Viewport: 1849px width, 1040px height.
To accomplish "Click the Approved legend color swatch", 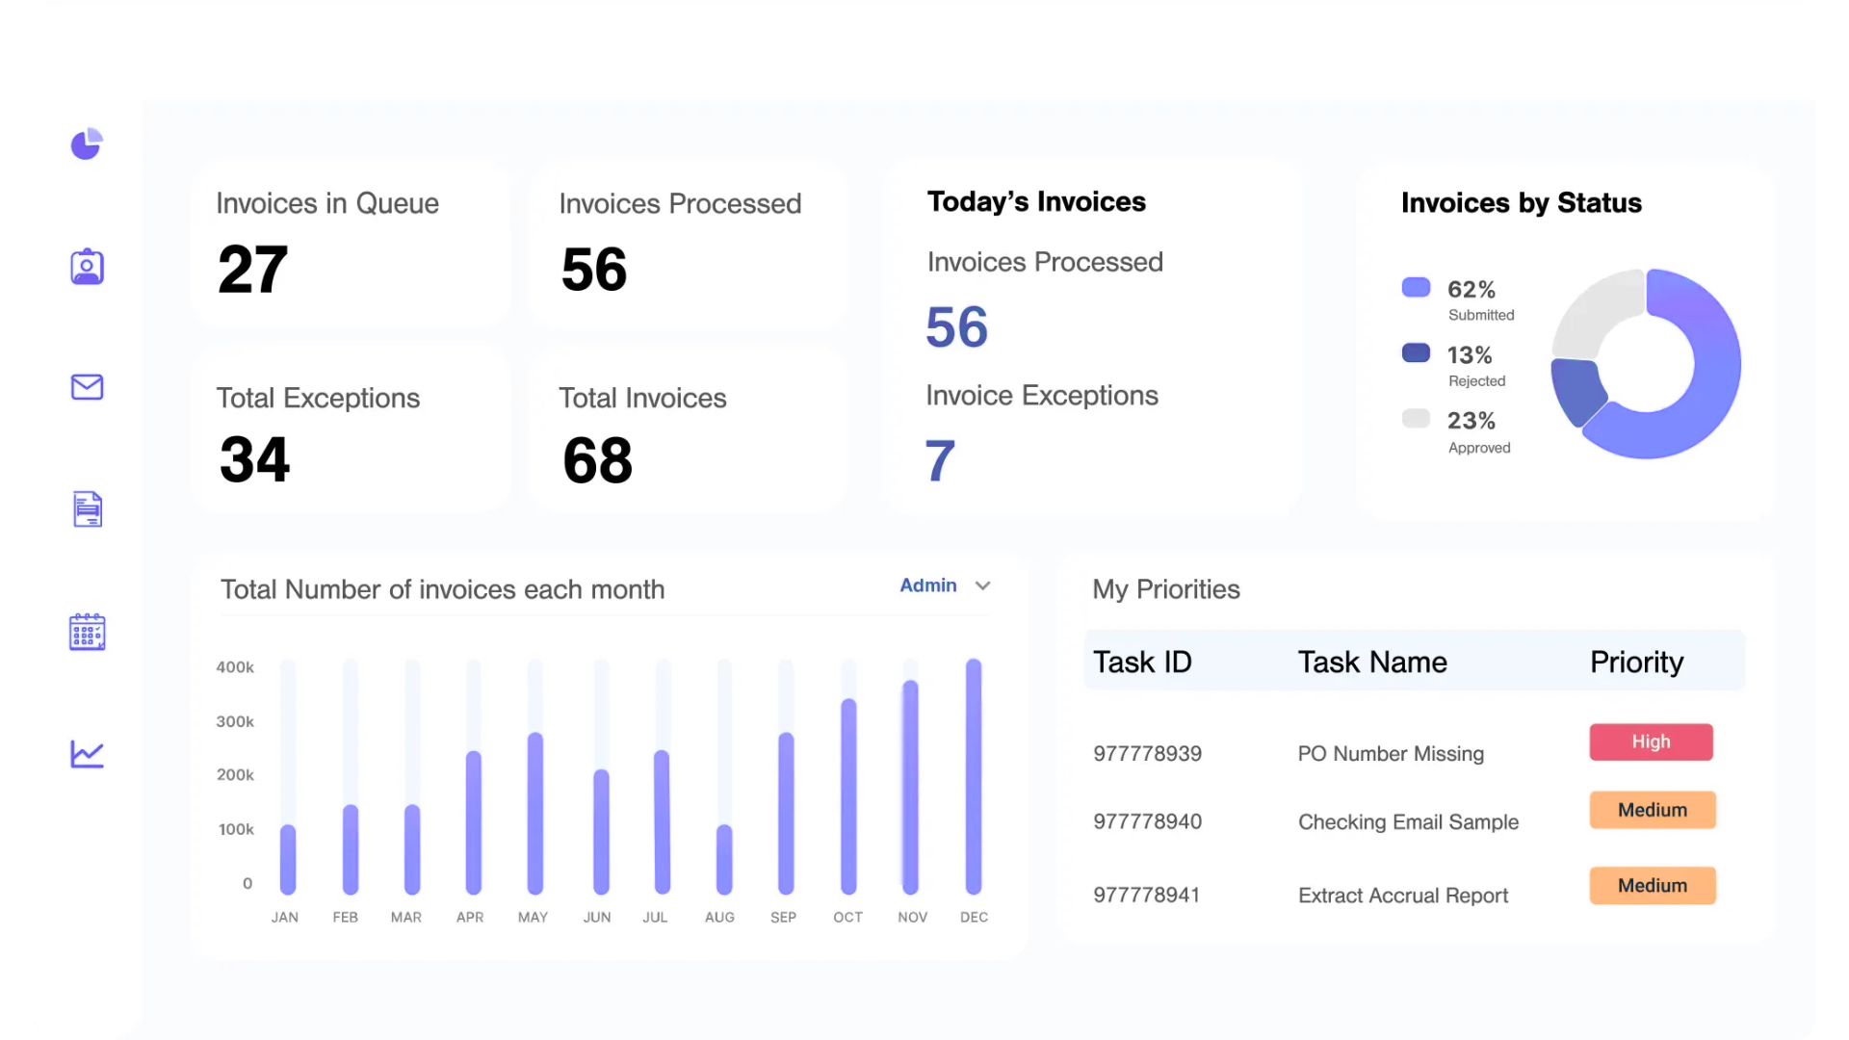I will click(x=1416, y=418).
